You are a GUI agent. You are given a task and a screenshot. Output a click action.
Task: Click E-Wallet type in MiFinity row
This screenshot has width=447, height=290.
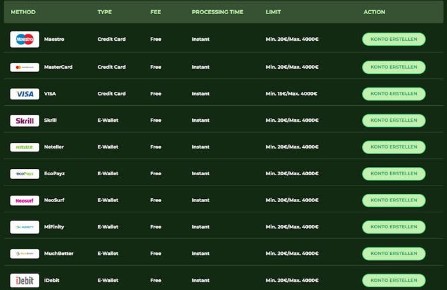tap(108, 227)
